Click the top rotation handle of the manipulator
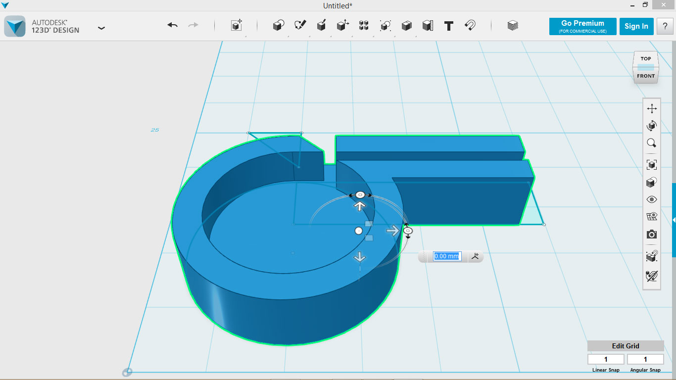This screenshot has width=676, height=380. pyautogui.click(x=360, y=195)
